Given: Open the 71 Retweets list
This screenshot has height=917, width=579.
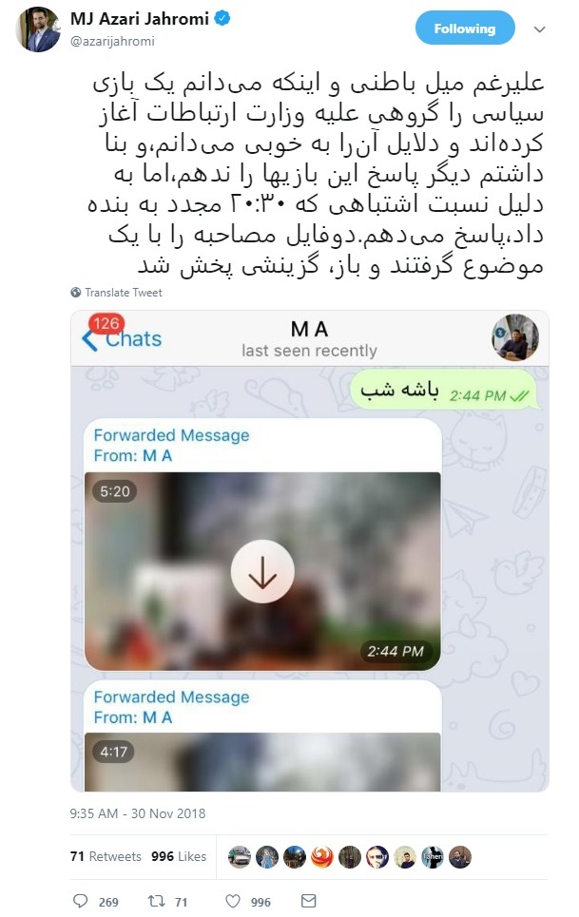Looking at the screenshot, I should coord(106,856).
